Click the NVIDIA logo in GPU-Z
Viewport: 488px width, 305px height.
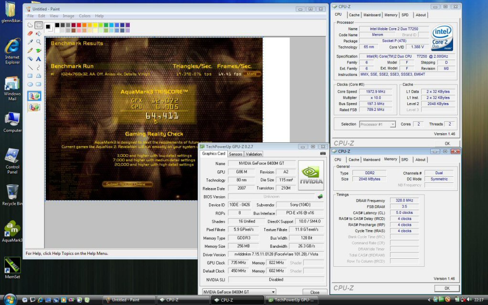tap(311, 175)
